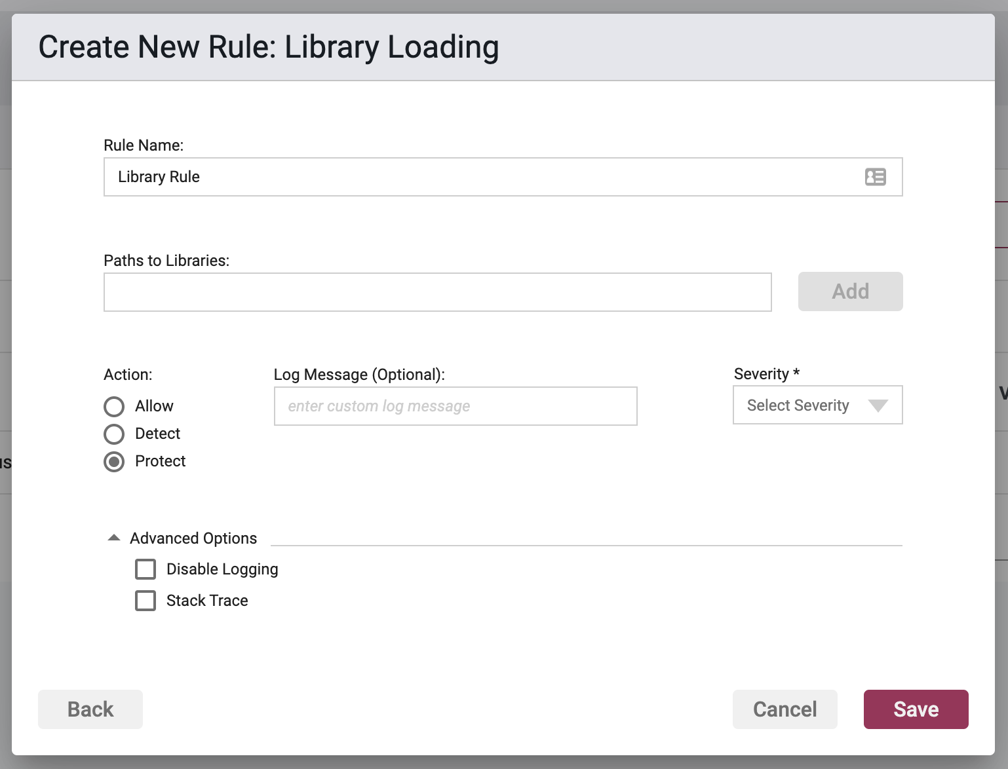Click the custom log message input
1008x769 pixels.
click(x=456, y=406)
